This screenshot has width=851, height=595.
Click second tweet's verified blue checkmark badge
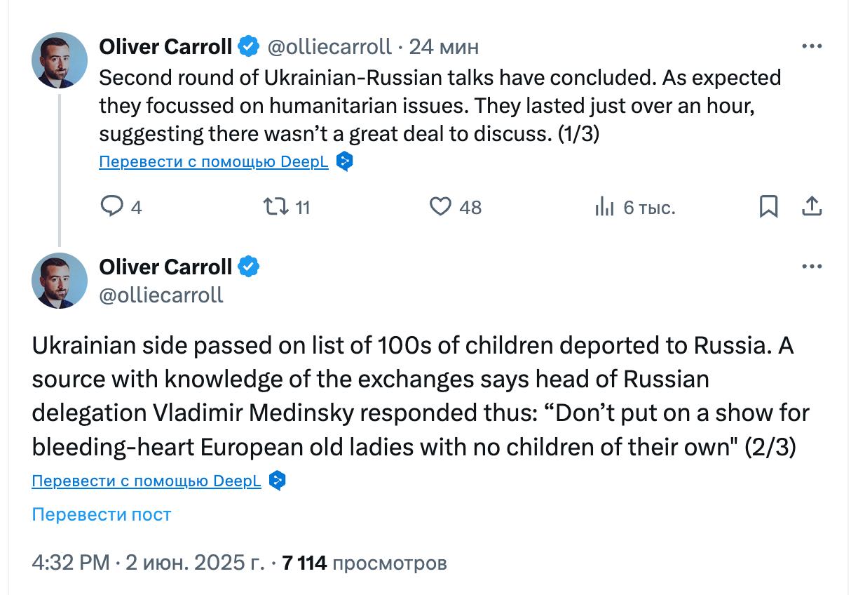tap(248, 267)
